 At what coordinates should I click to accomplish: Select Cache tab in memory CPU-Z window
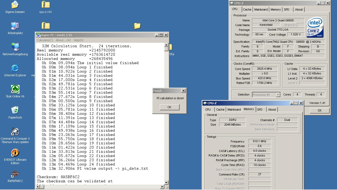220,110
